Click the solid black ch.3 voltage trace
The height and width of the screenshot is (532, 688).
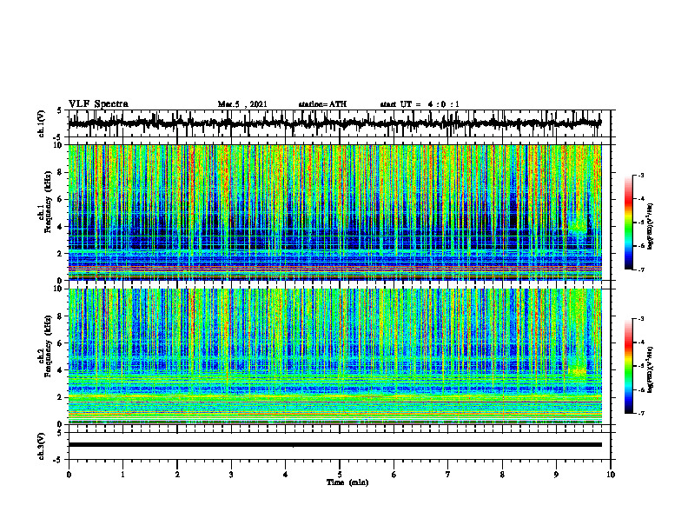coord(335,445)
